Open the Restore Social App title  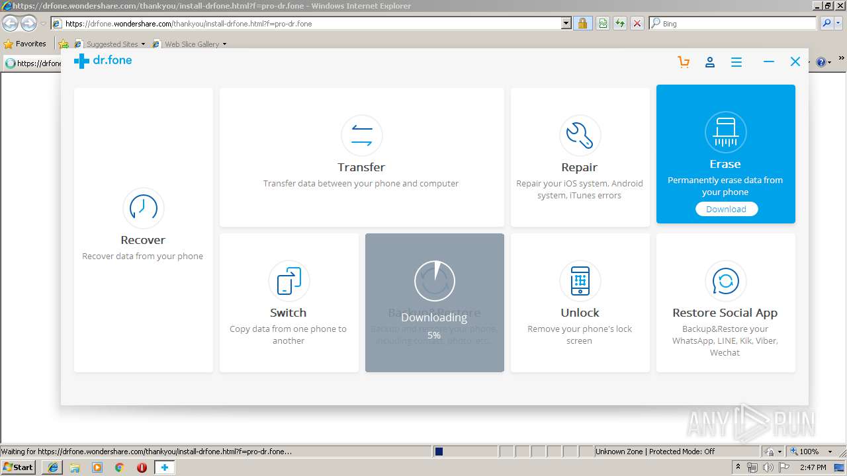725,313
